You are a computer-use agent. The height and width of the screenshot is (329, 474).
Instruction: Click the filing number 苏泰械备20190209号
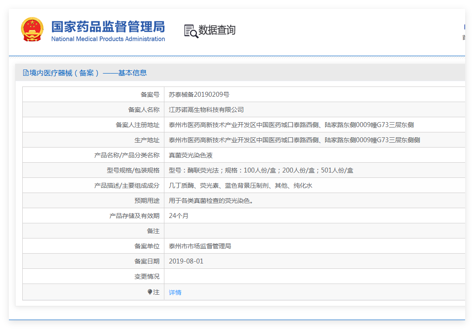(199, 95)
